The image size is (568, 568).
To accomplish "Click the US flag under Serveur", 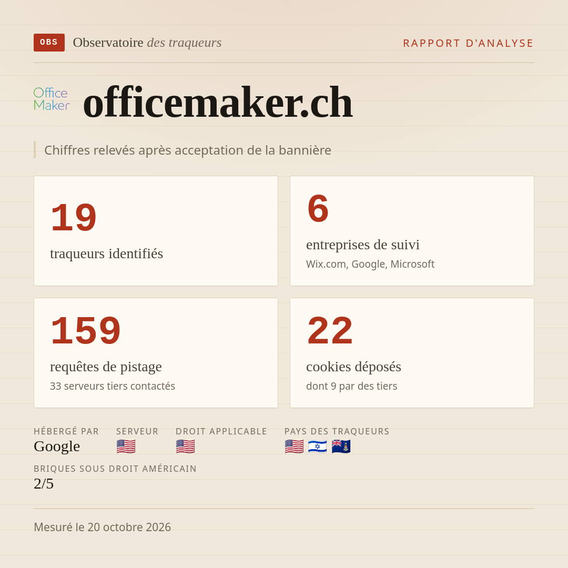I will point(126,447).
